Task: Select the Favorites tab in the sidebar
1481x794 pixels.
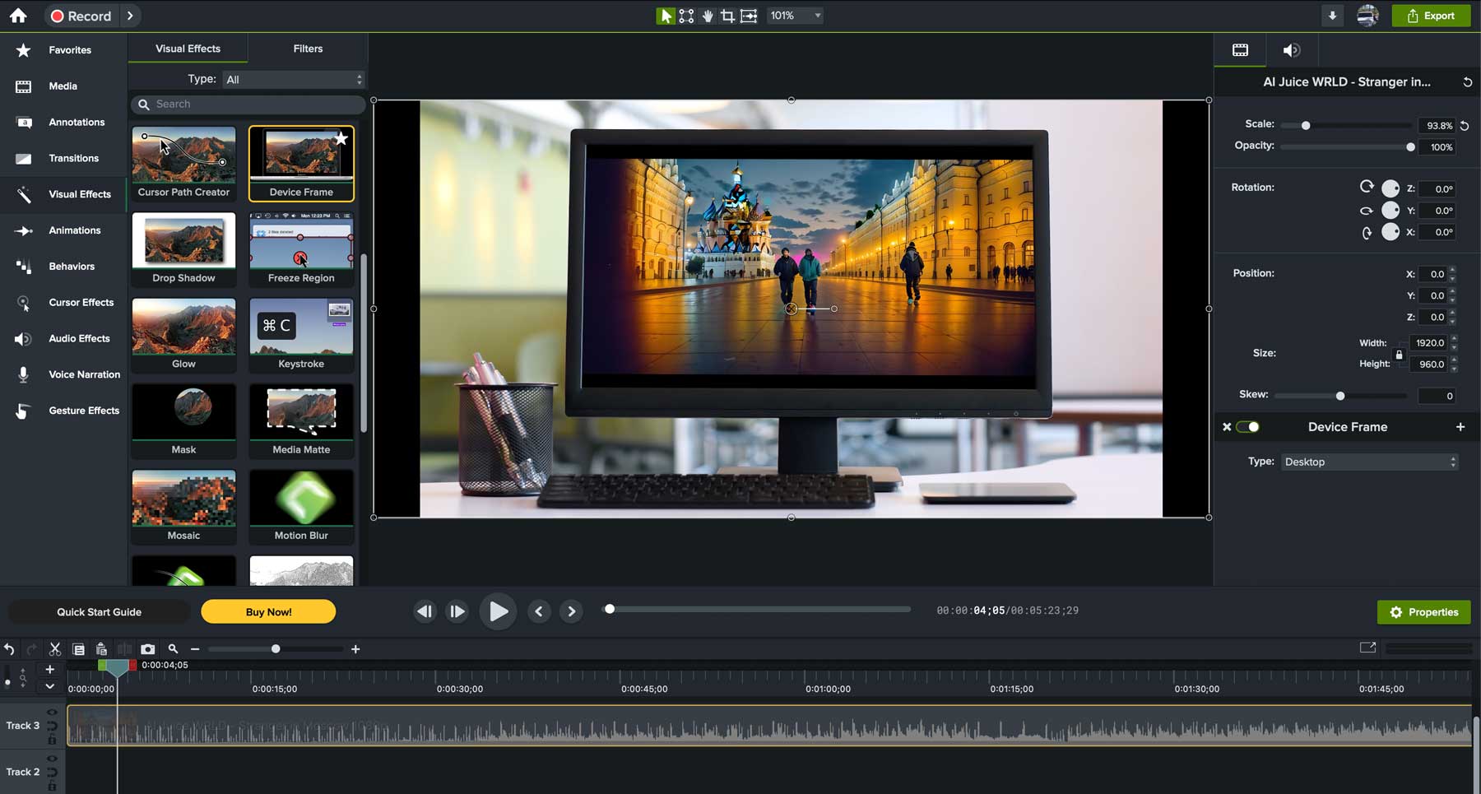Action: click(70, 50)
